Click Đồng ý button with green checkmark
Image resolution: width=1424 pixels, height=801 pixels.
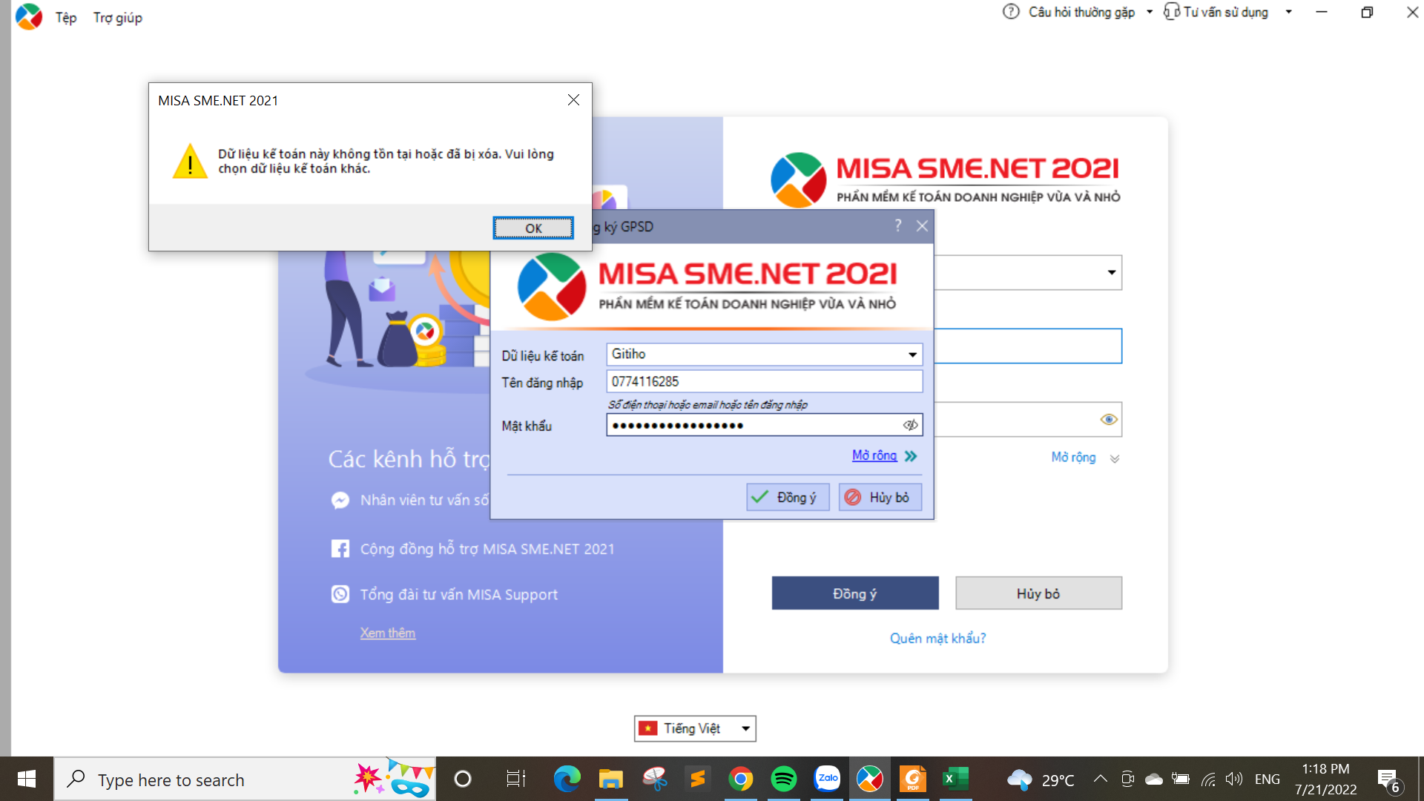pos(788,497)
